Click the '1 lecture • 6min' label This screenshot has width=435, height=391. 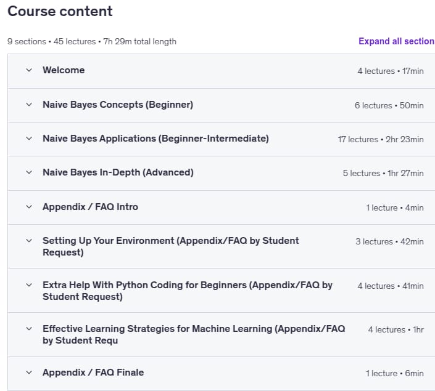tap(394, 373)
